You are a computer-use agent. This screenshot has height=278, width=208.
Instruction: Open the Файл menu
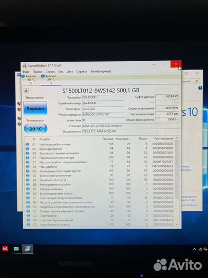coord(26,72)
